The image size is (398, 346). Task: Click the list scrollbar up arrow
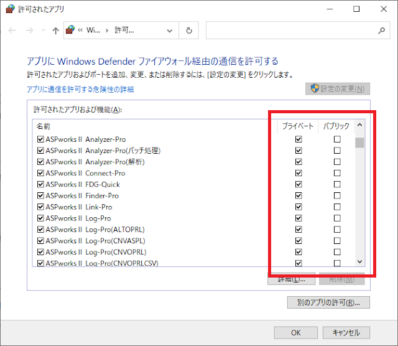tap(359, 124)
